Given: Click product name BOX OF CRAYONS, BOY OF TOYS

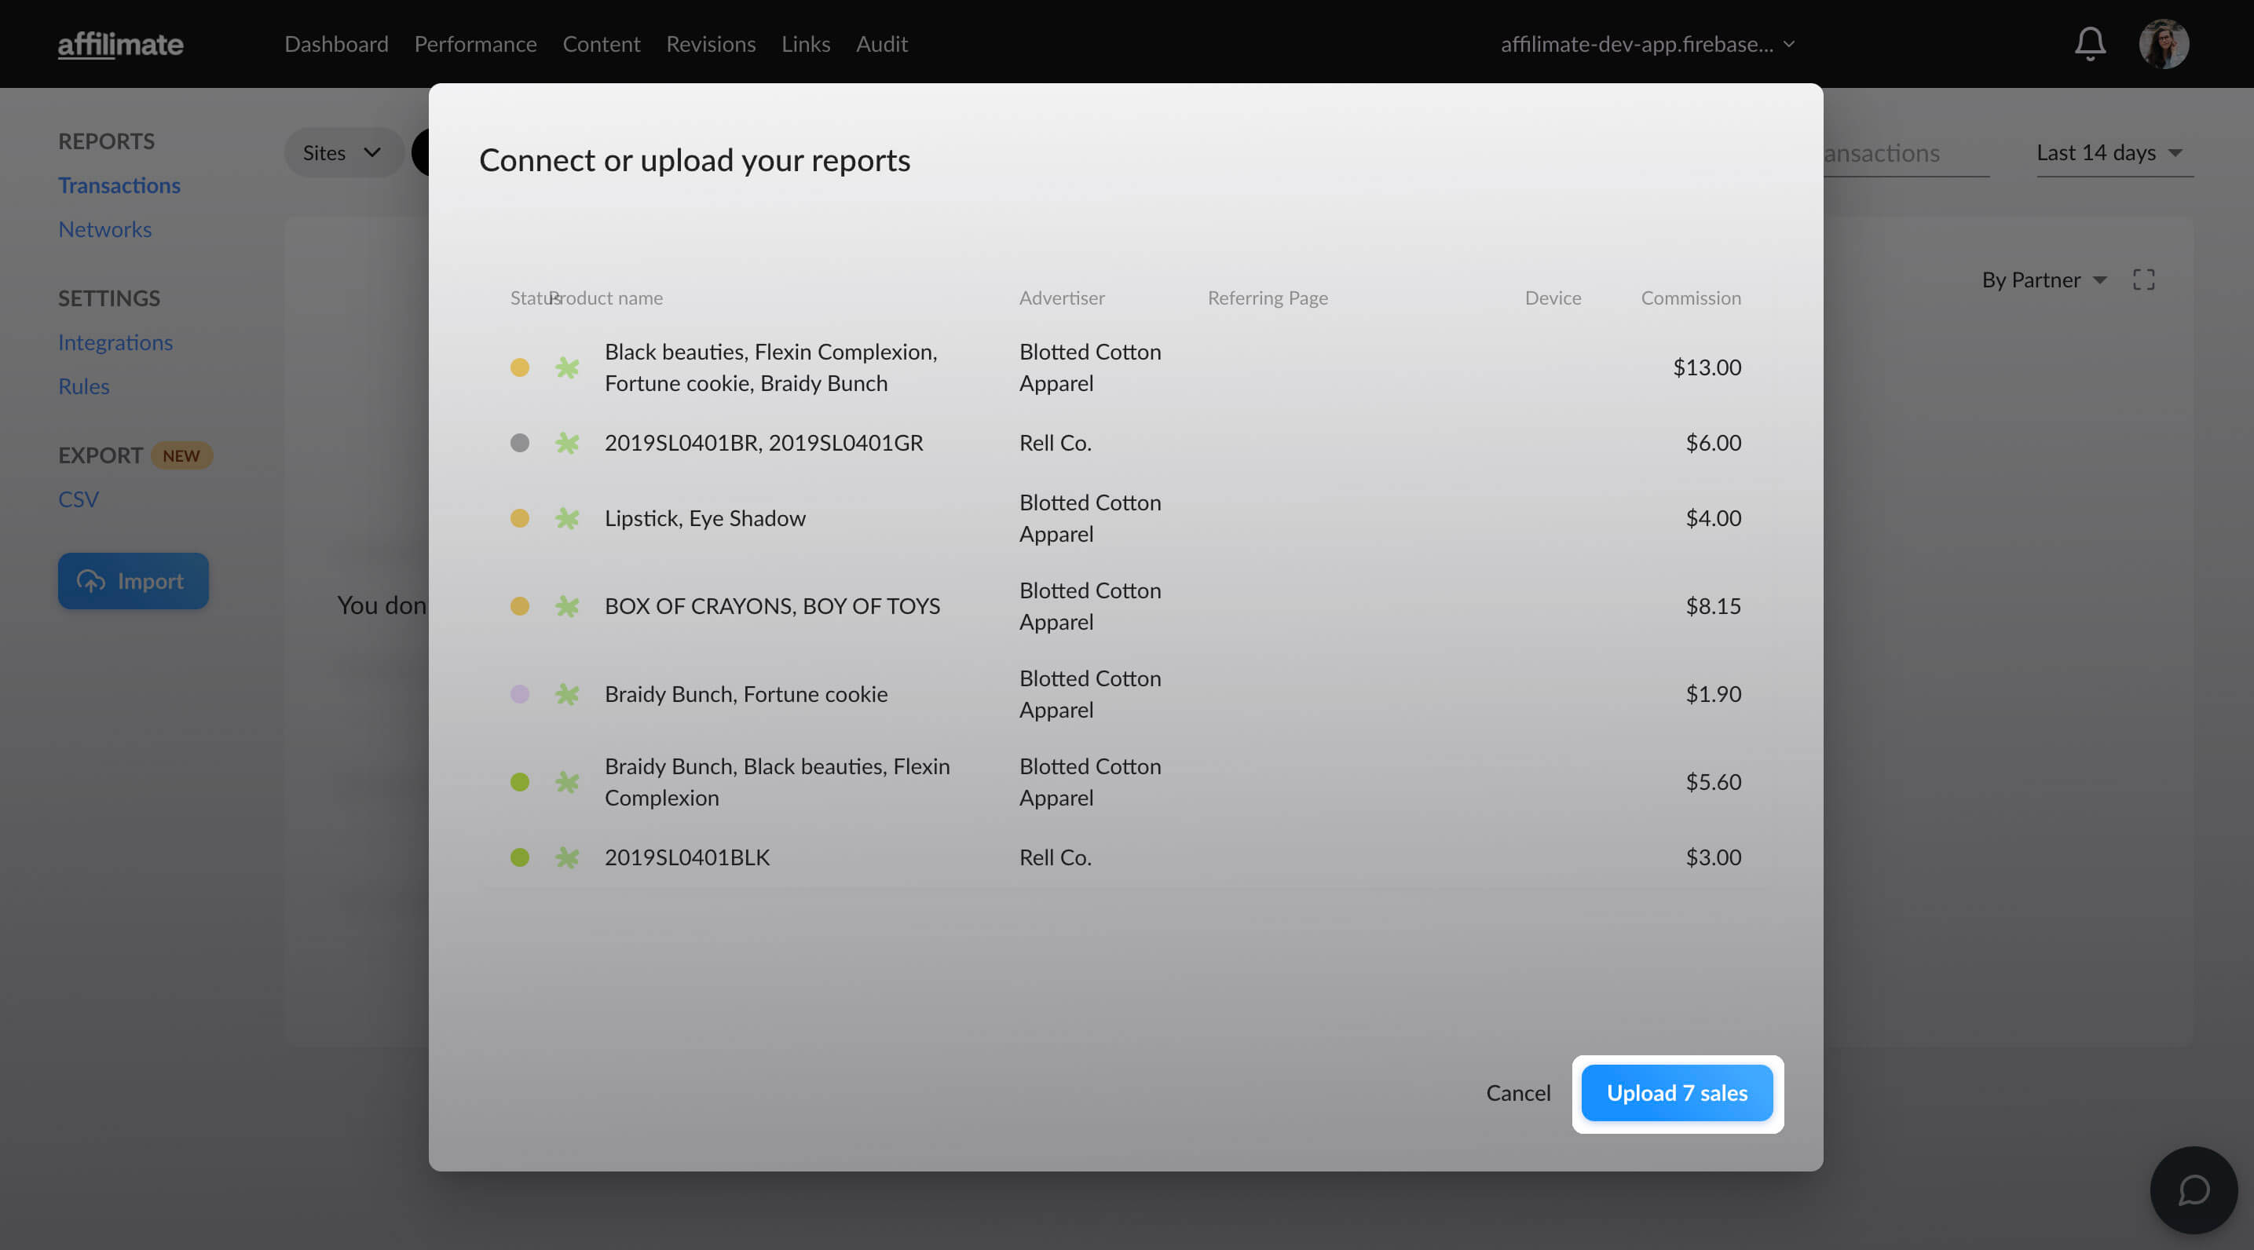Looking at the screenshot, I should pyautogui.click(x=773, y=606).
